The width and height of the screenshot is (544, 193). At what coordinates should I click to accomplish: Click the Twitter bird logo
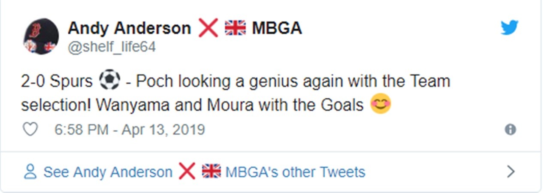coord(509,28)
